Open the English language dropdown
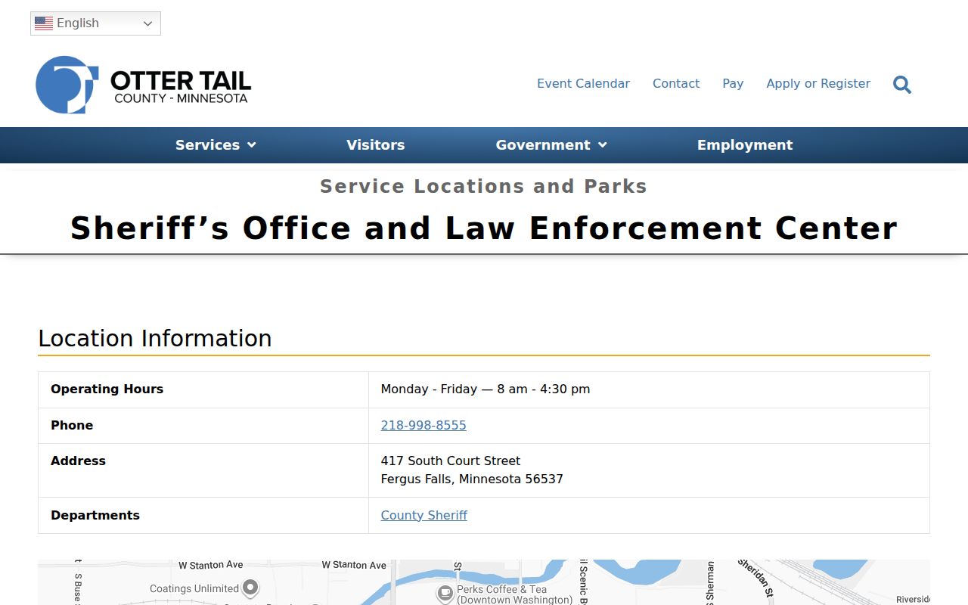This screenshot has width=968, height=605. tap(95, 23)
